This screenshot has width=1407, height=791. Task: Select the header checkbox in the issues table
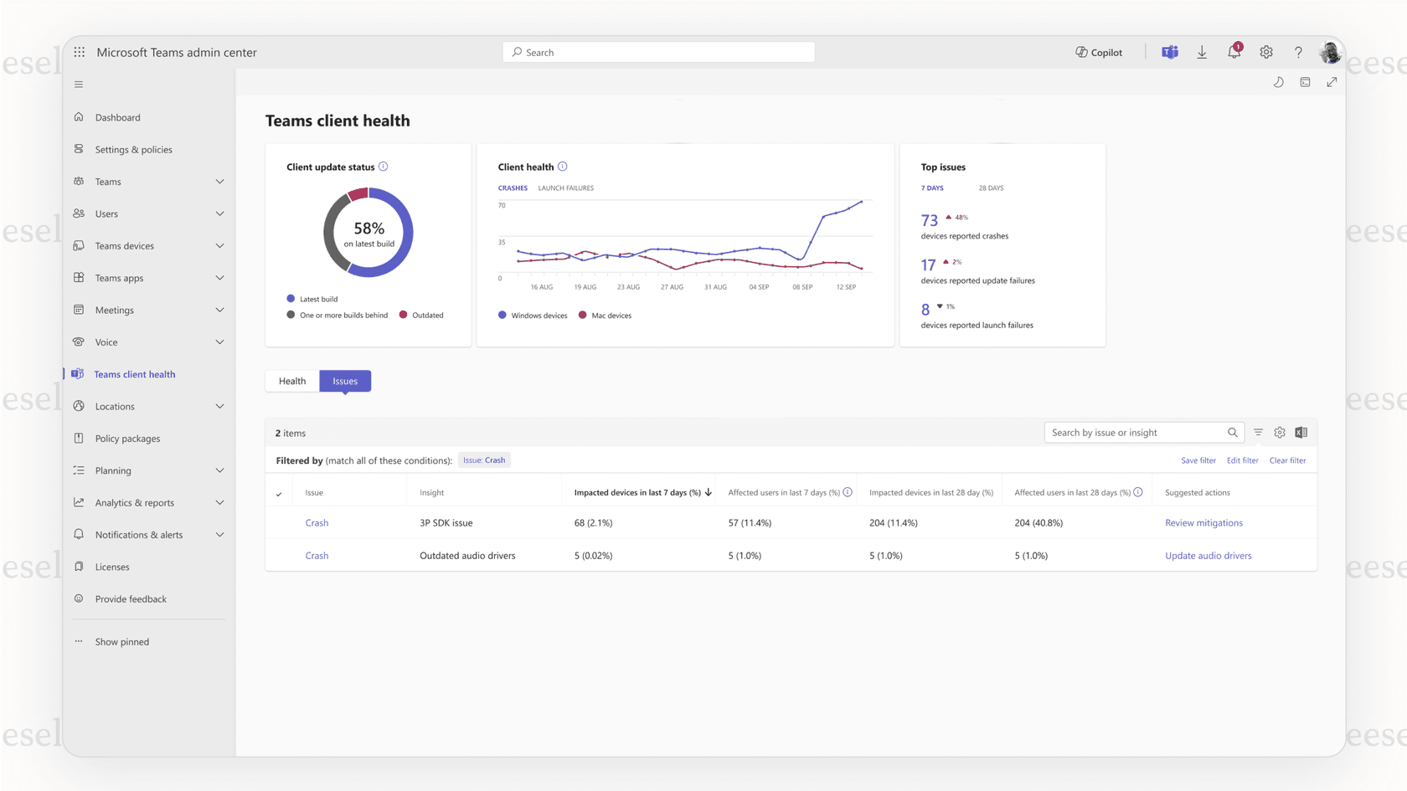click(x=279, y=493)
